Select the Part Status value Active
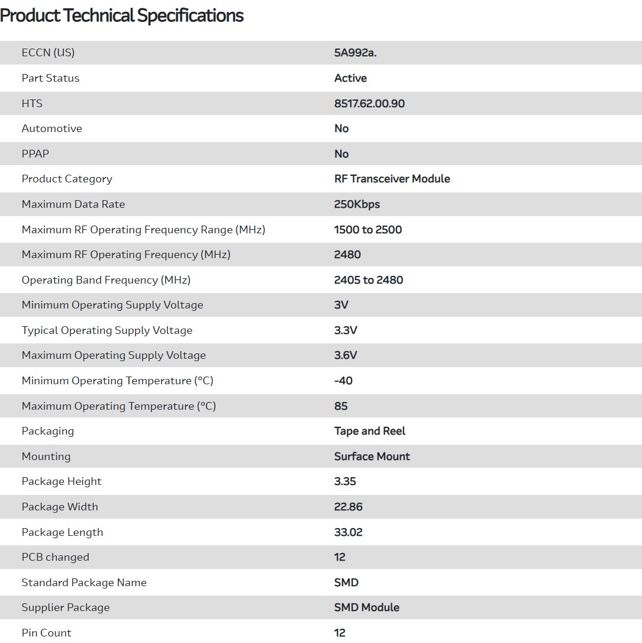The image size is (642, 643). [350, 78]
